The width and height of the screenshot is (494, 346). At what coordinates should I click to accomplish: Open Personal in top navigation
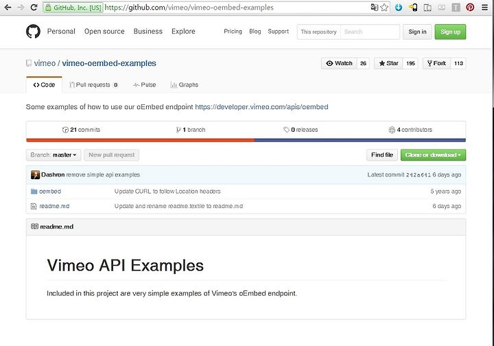click(x=61, y=31)
